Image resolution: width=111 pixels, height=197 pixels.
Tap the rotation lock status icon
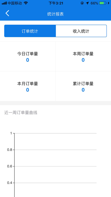[x=82, y=3]
